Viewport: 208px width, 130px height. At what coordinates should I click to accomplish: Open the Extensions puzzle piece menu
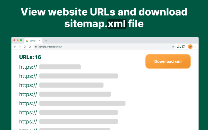(184, 47)
